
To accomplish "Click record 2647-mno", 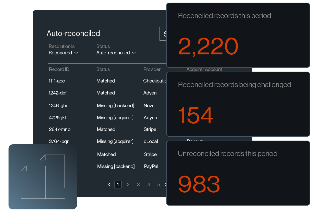I will point(59,129).
